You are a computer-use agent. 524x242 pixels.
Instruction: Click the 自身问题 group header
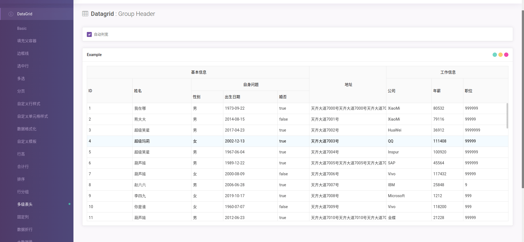click(251, 84)
